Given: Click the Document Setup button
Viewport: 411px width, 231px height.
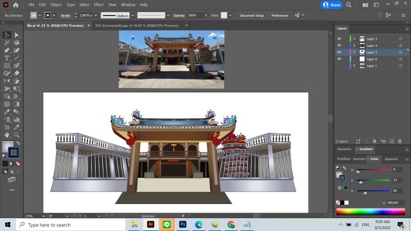Looking at the screenshot, I should 252,15.
